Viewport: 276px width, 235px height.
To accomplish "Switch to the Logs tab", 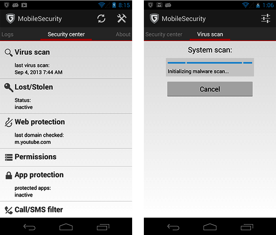I will click(7, 34).
